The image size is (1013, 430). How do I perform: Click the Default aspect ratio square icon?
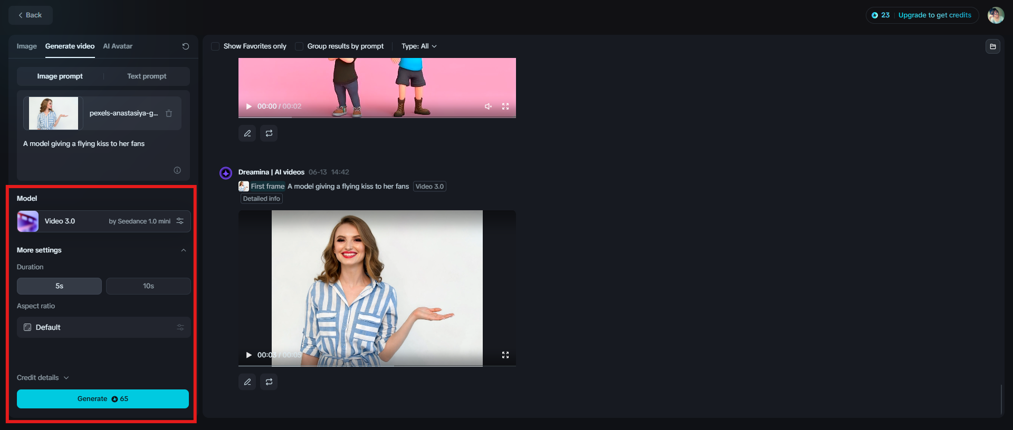coord(27,327)
